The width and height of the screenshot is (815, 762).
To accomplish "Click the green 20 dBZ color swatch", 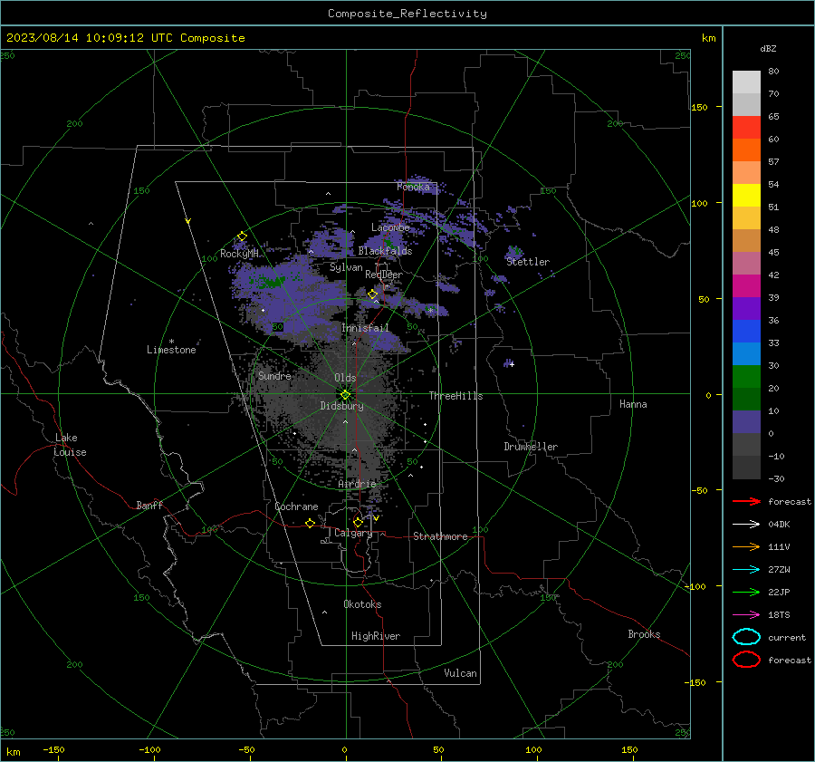I will point(746,377).
